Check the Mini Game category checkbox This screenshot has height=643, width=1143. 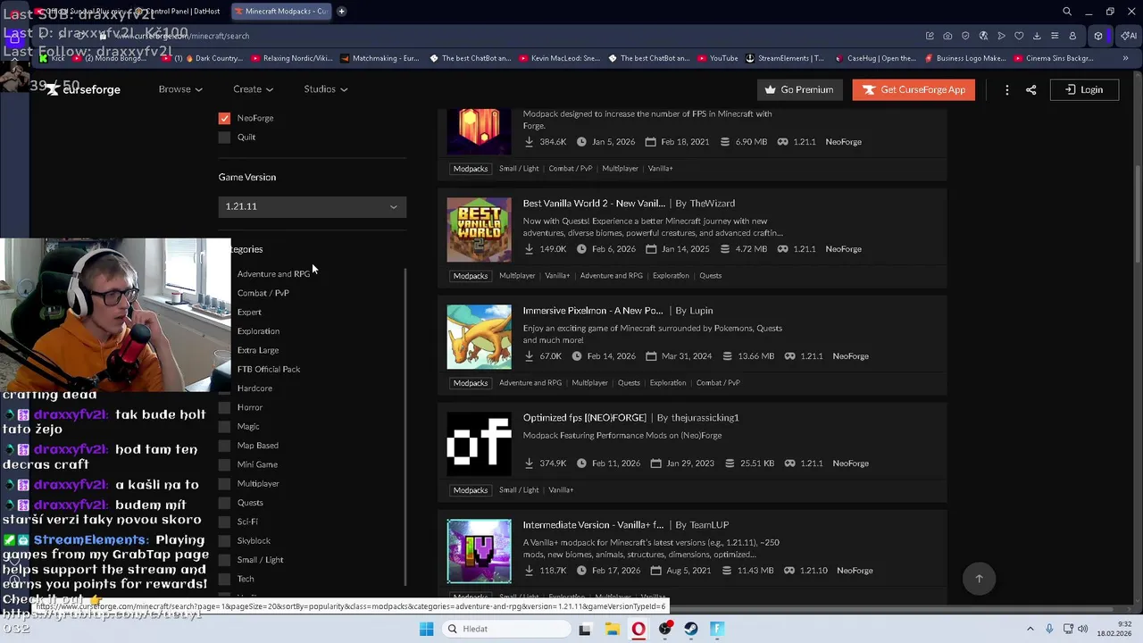(224, 464)
